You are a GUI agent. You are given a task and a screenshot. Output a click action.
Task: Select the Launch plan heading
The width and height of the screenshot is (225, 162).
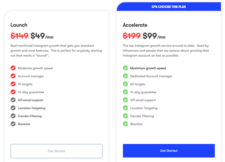pyautogui.click(x=19, y=25)
